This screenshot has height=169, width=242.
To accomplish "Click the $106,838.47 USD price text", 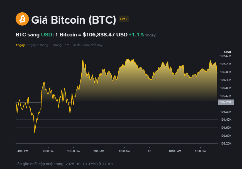I will coord(105,35).
